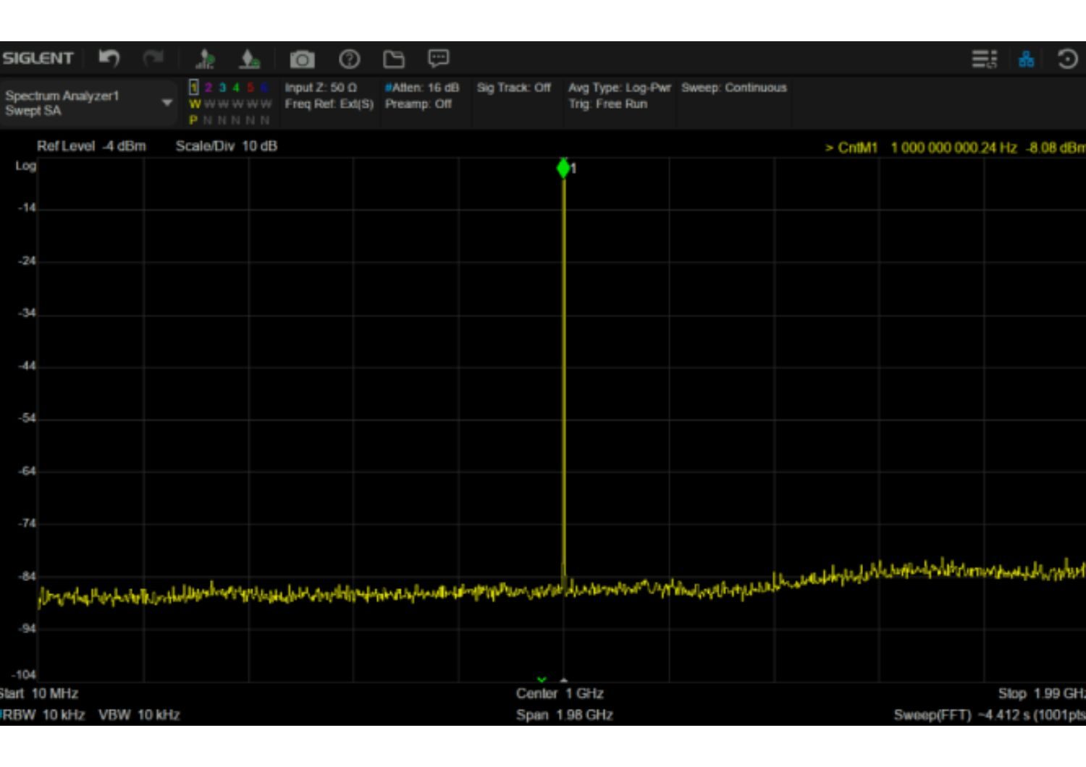This screenshot has width=1086, height=767.
Task: Click the undo arrow icon
Action: click(109, 58)
